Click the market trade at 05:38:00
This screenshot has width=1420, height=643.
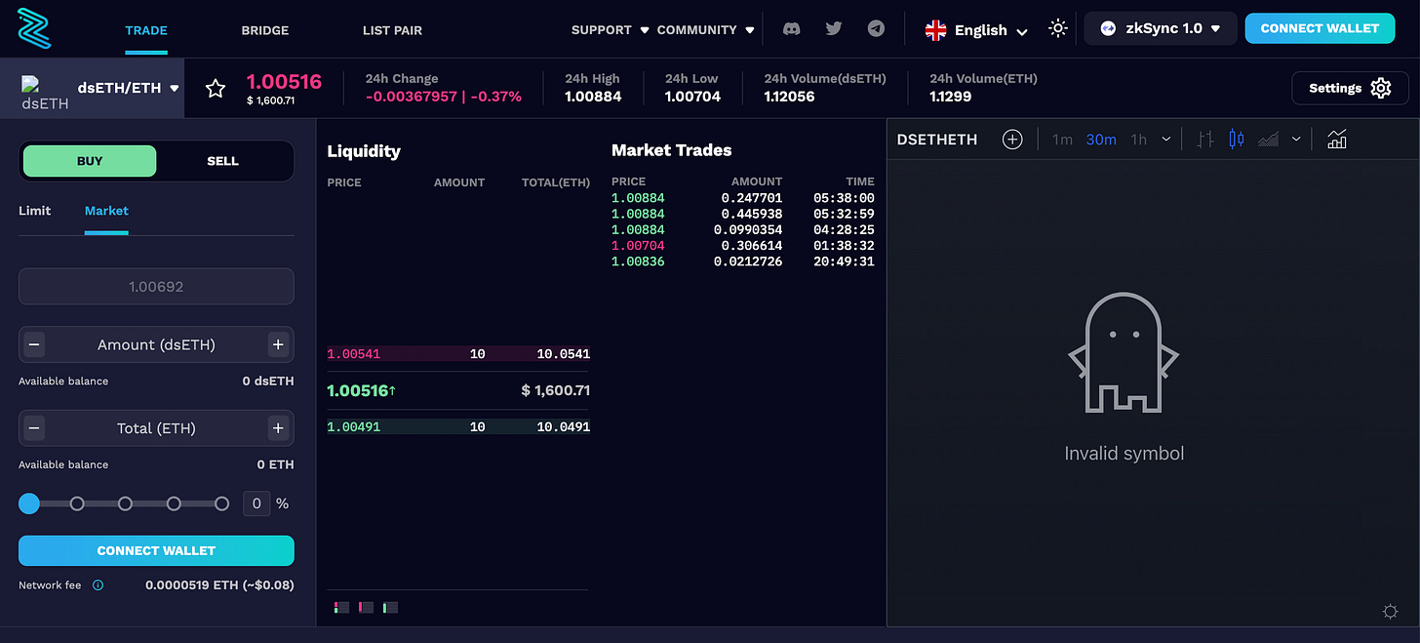(x=743, y=198)
